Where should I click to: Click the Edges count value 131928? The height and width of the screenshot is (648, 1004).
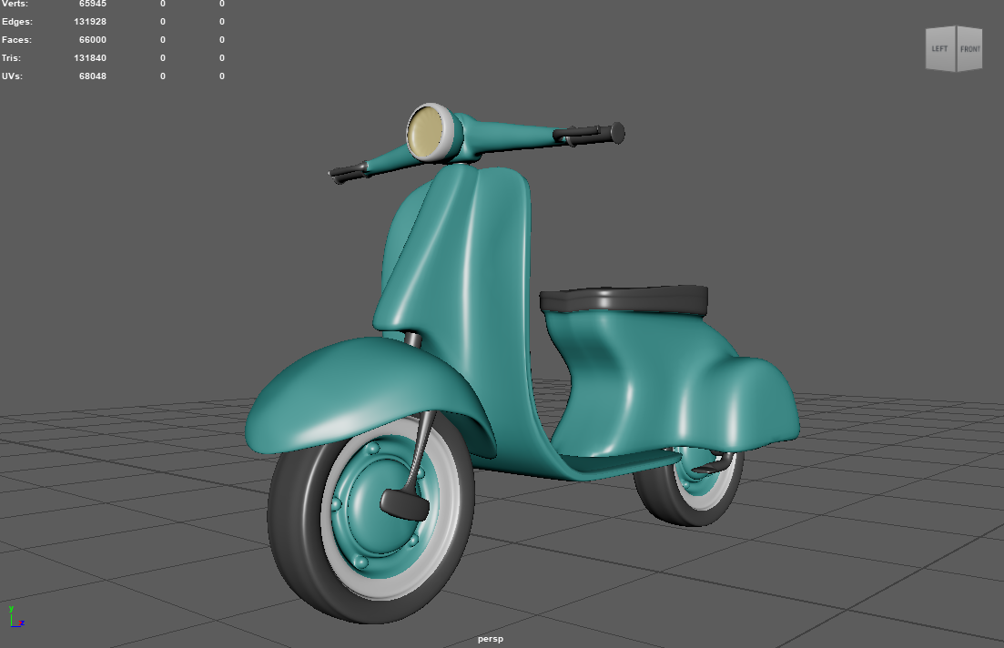pos(89,22)
